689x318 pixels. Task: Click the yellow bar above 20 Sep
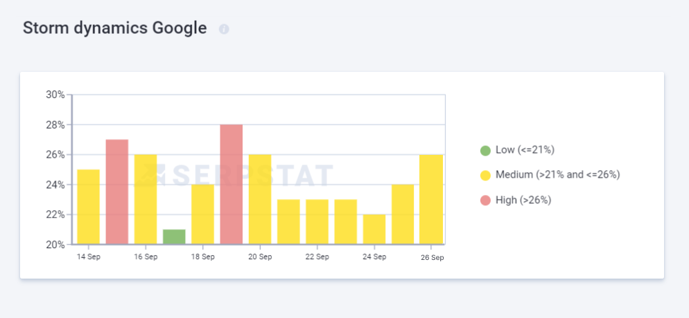click(260, 199)
